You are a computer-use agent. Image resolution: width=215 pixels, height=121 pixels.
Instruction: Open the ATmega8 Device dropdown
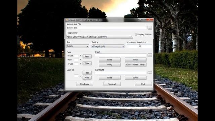108,46
